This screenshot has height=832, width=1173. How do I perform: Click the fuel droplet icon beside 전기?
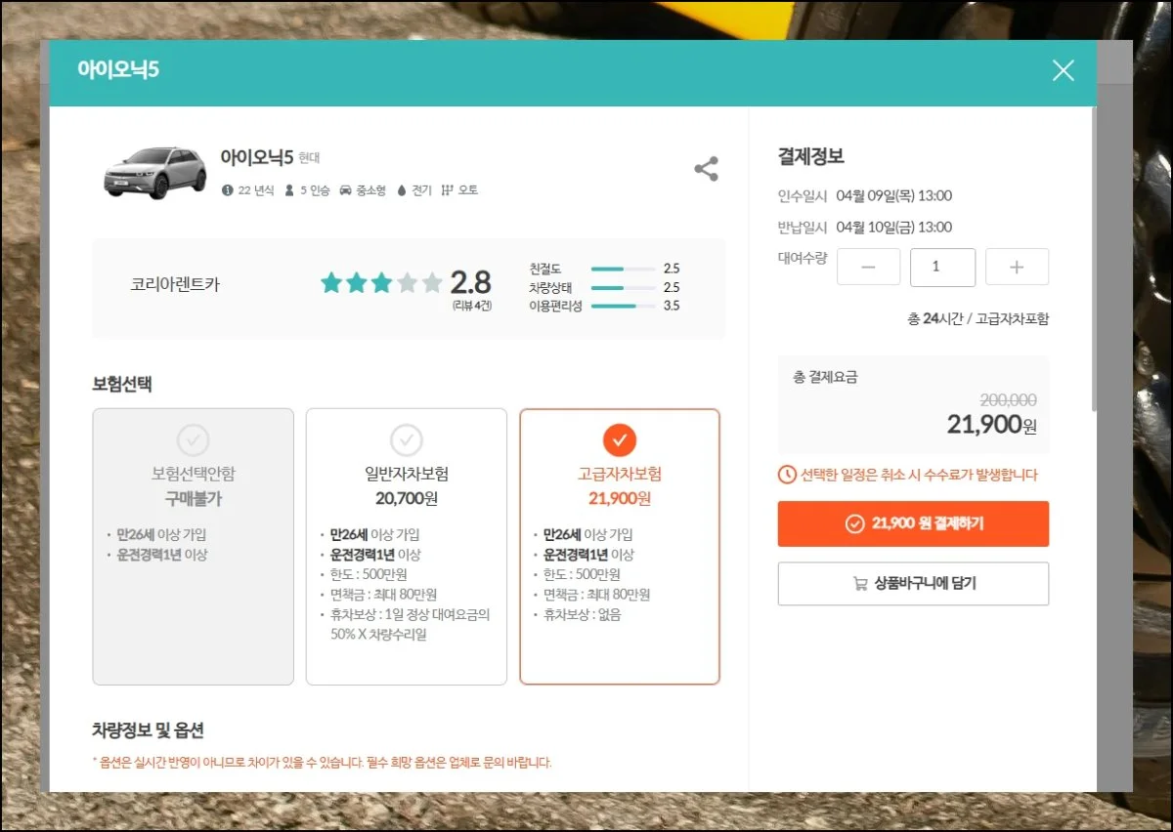[x=401, y=189]
